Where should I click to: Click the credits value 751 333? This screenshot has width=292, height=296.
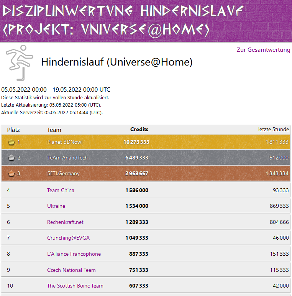click(x=139, y=270)
